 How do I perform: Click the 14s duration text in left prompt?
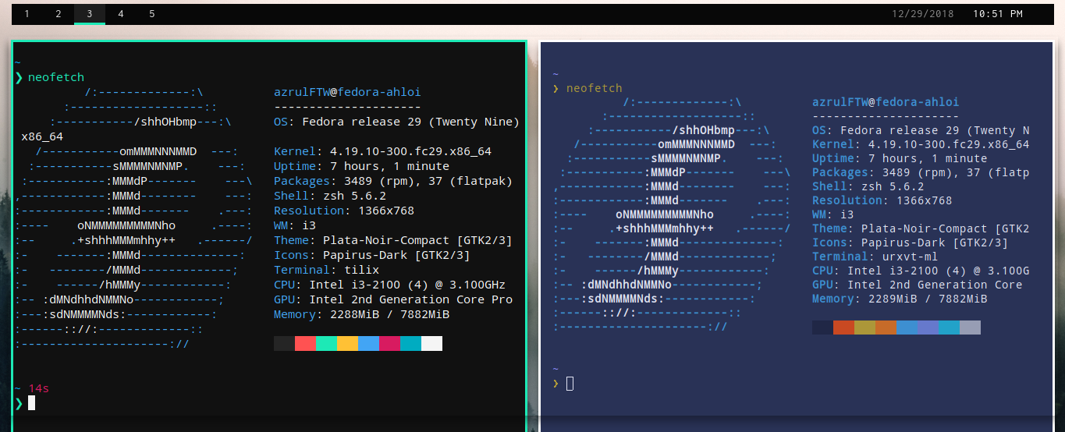39,388
